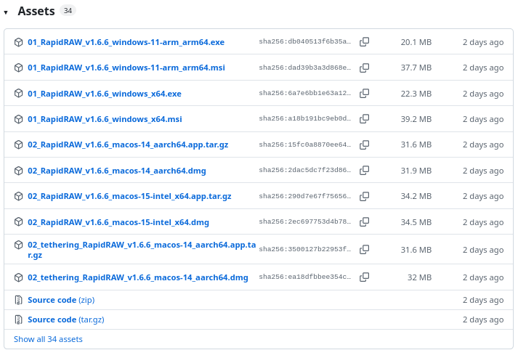Download 02_tethering_RapidRAW macos-14_aarch64.app.tar.gz
The height and width of the screenshot is (358, 518).
tap(142, 250)
